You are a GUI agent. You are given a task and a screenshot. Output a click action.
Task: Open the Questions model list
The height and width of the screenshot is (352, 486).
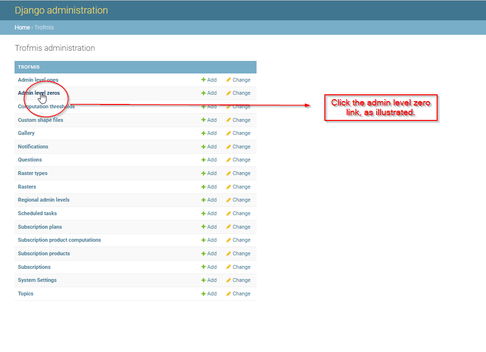click(x=30, y=160)
